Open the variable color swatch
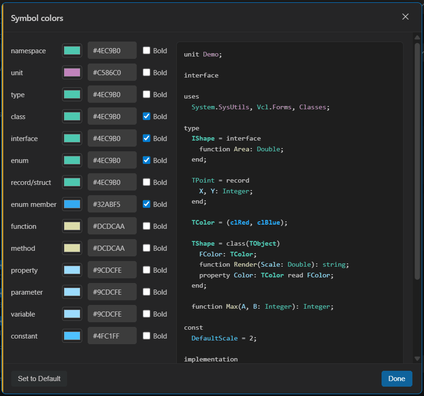 [72, 314]
